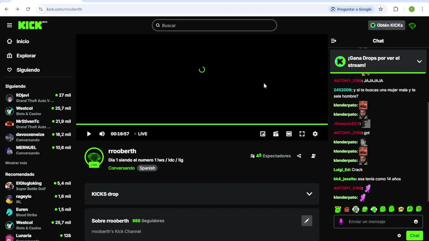Click the 45 Espectadores viewer count
Viewport: 429px width, 241px height.
pos(270,156)
